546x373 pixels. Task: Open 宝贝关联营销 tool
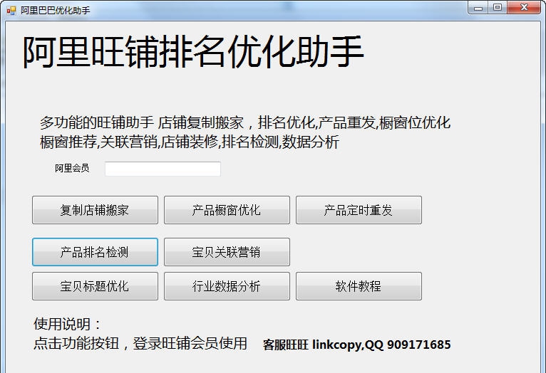227,252
